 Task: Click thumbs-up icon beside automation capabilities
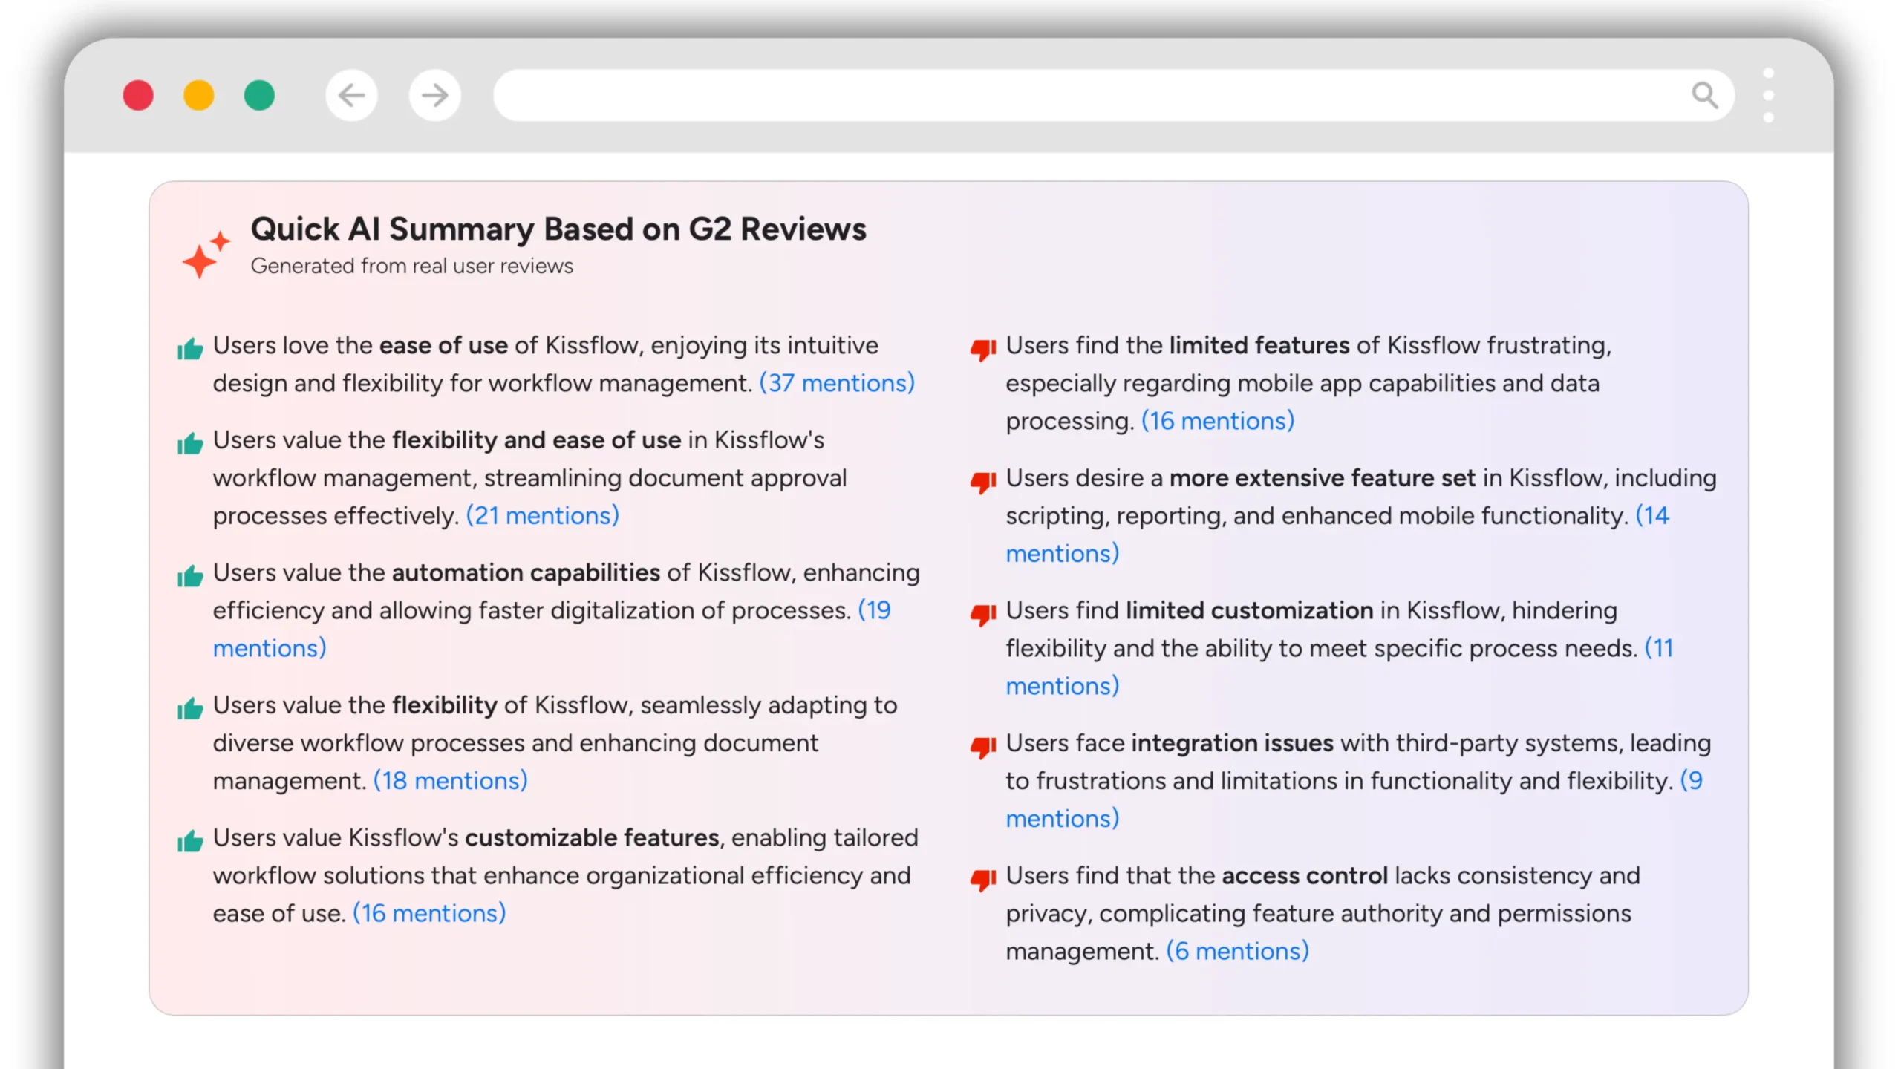point(190,575)
